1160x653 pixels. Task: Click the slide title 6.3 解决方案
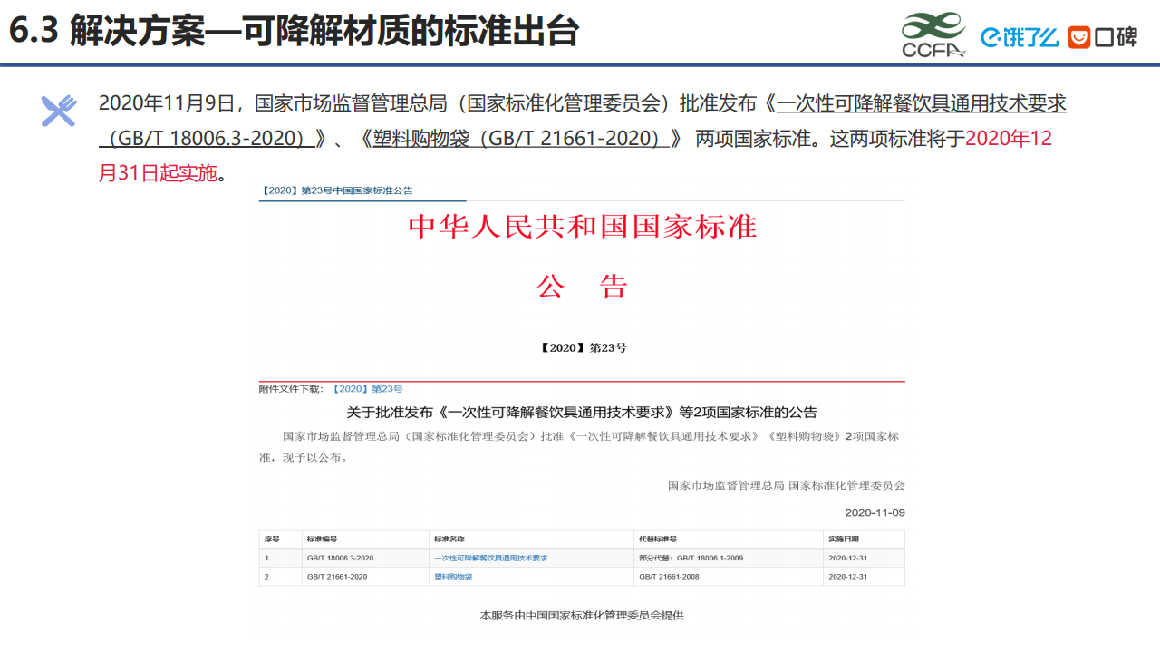click(294, 32)
